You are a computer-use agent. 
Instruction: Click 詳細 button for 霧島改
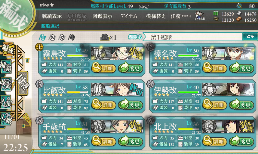(103, 68)
